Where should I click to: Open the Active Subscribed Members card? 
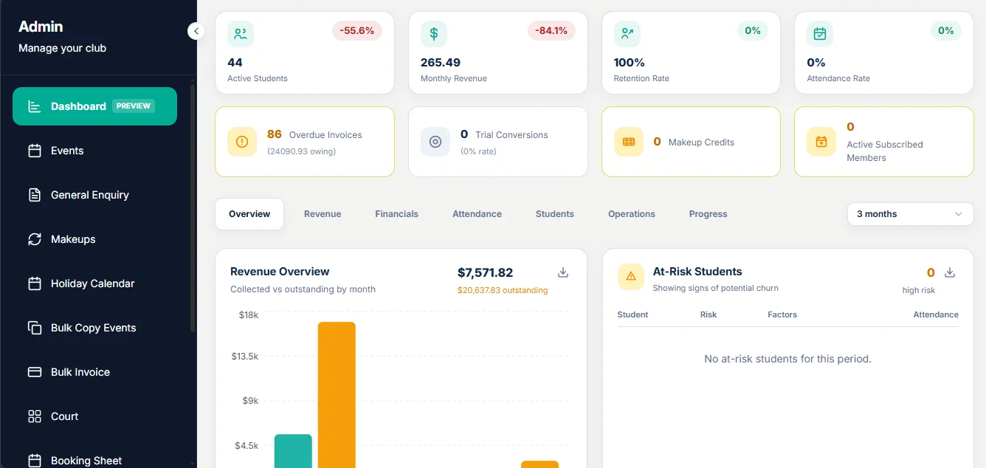(x=884, y=142)
